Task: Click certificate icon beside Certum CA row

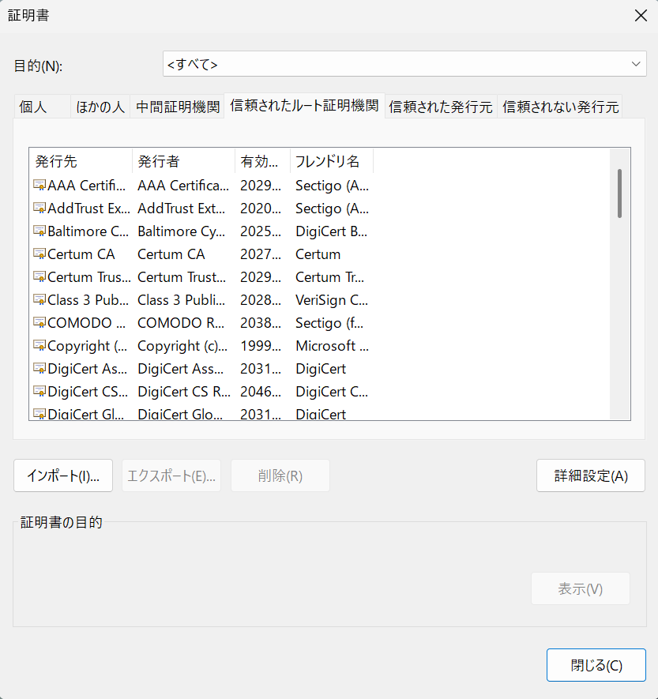Action: coord(39,254)
